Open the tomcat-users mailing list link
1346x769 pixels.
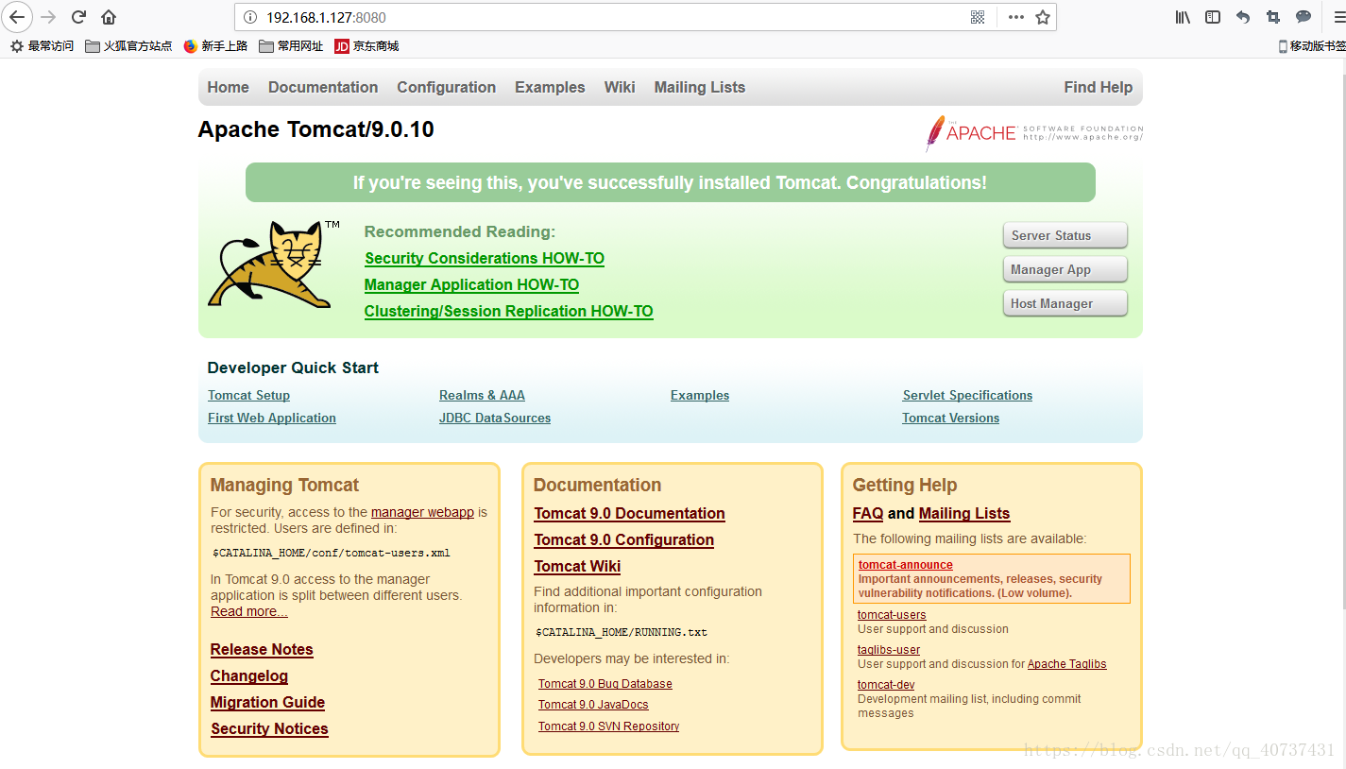coord(892,615)
